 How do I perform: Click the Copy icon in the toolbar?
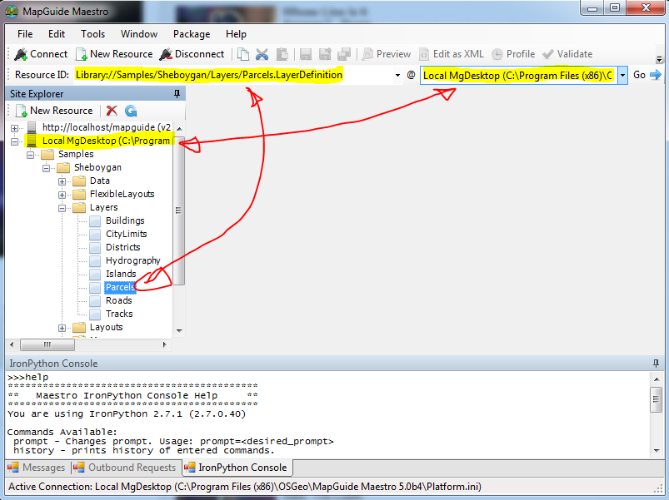(x=243, y=54)
